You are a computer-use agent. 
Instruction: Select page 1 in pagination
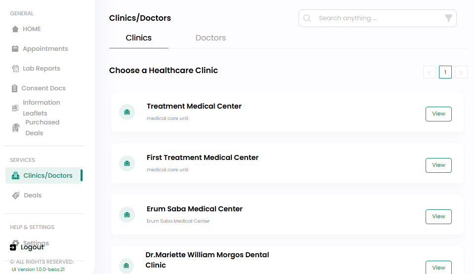[445, 72]
